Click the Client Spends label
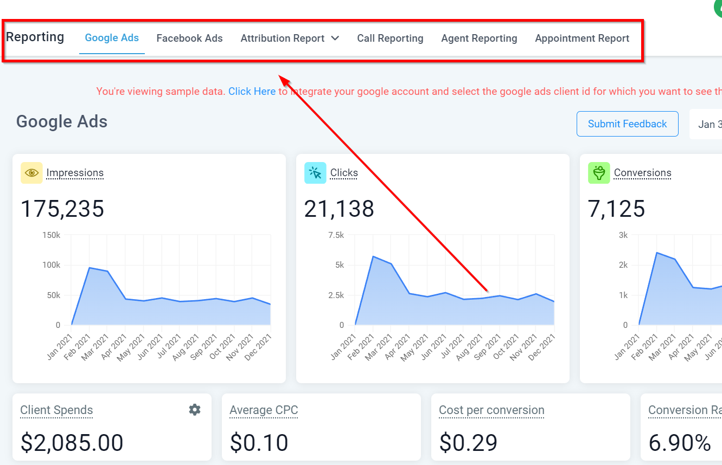Screen dimensions: 722x465 click(56, 410)
